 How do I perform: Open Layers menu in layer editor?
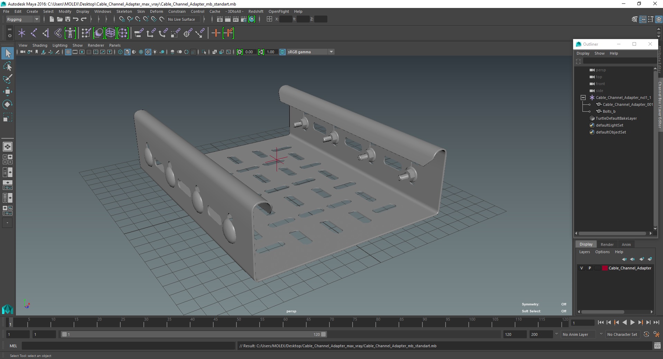(585, 252)
